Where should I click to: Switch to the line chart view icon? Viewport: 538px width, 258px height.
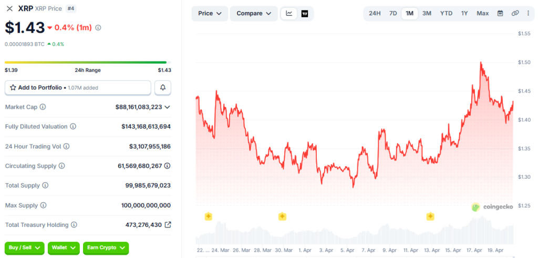pos(289,13)
